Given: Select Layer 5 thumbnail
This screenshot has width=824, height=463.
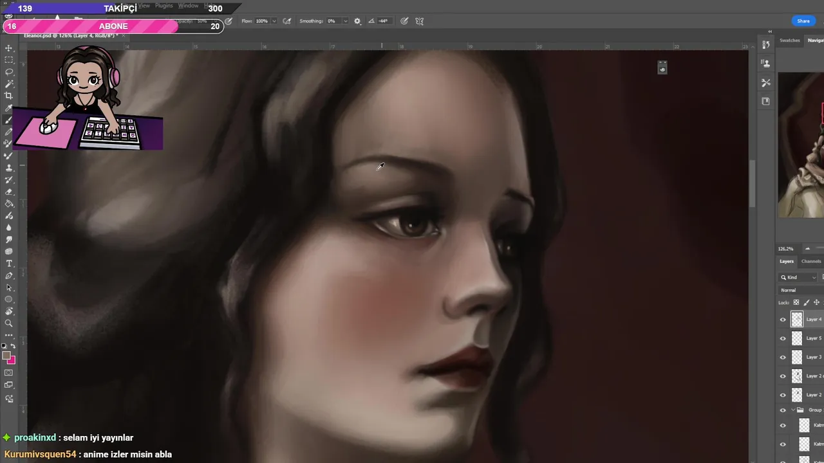Looking at the screenshot, I should [797, 338].
